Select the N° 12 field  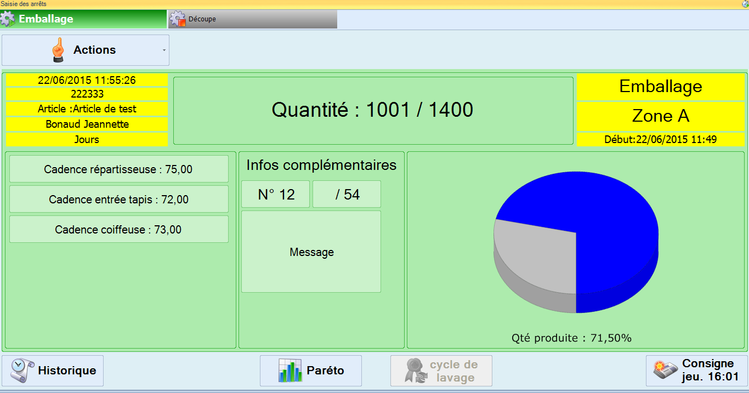[276, 195]
